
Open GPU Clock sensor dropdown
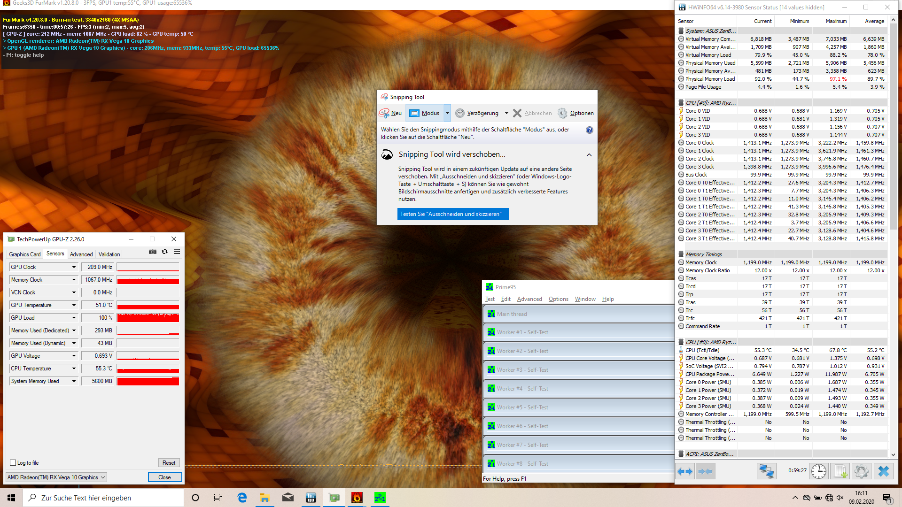tap(74, 267)
